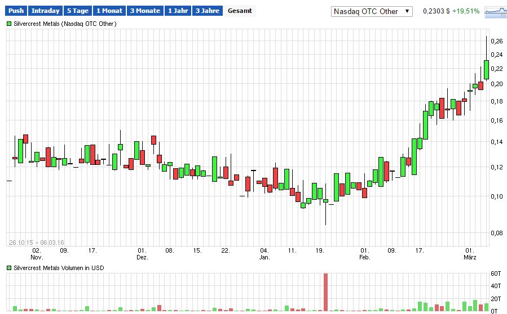The height and width of the screenshot is (314, 507).
Task: Select the Intraday time range
Action: 45,11
